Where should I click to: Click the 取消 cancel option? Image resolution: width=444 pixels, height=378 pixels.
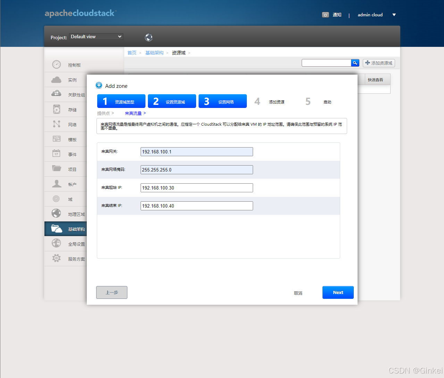[x=298, y=293]
